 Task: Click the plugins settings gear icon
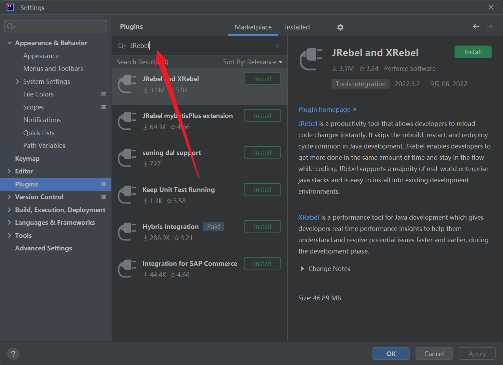340,27
